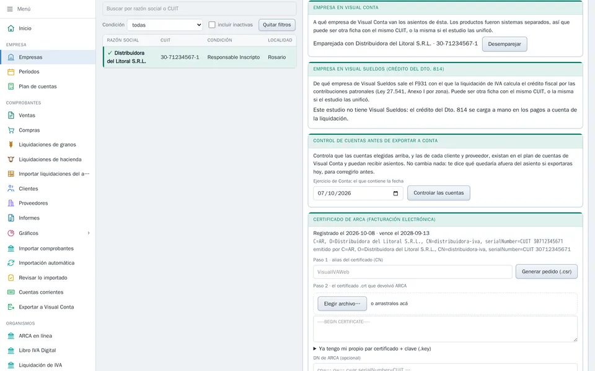Click the Gráficos pie chart icon
595x371 pixels.
[11, 233]
